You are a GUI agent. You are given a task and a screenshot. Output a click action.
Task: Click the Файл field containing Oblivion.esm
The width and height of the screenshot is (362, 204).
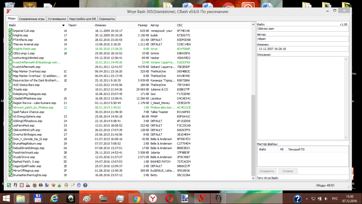pyautogui.click(x=302, y=29)
